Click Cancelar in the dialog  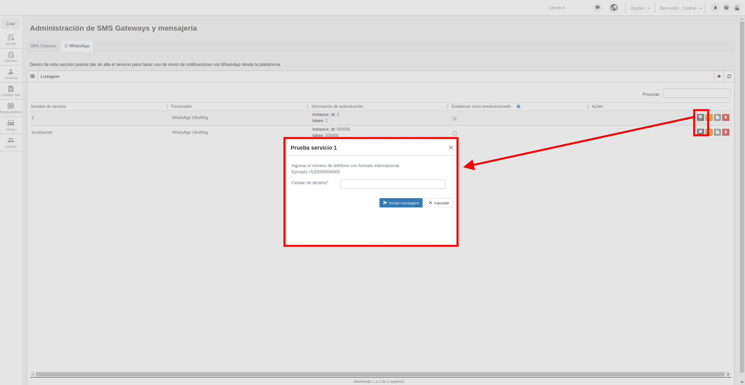(x=438, y=203)
